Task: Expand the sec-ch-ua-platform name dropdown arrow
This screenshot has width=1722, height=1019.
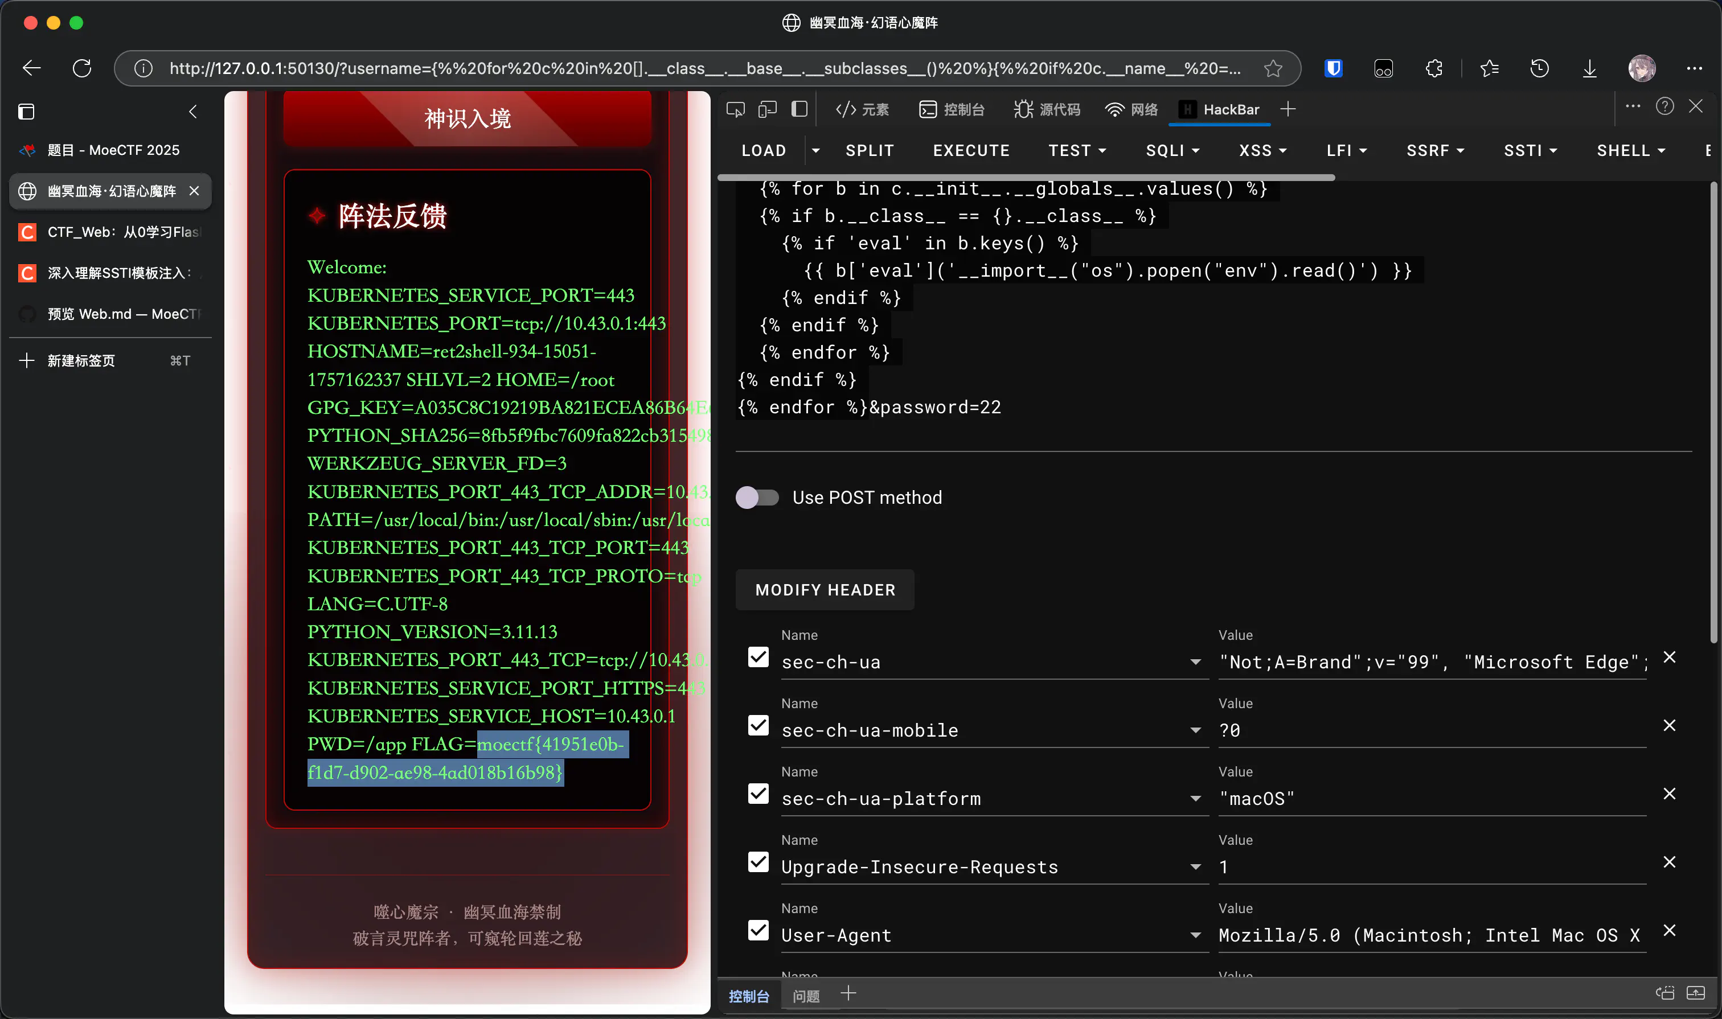Action: pos(1195,799)
